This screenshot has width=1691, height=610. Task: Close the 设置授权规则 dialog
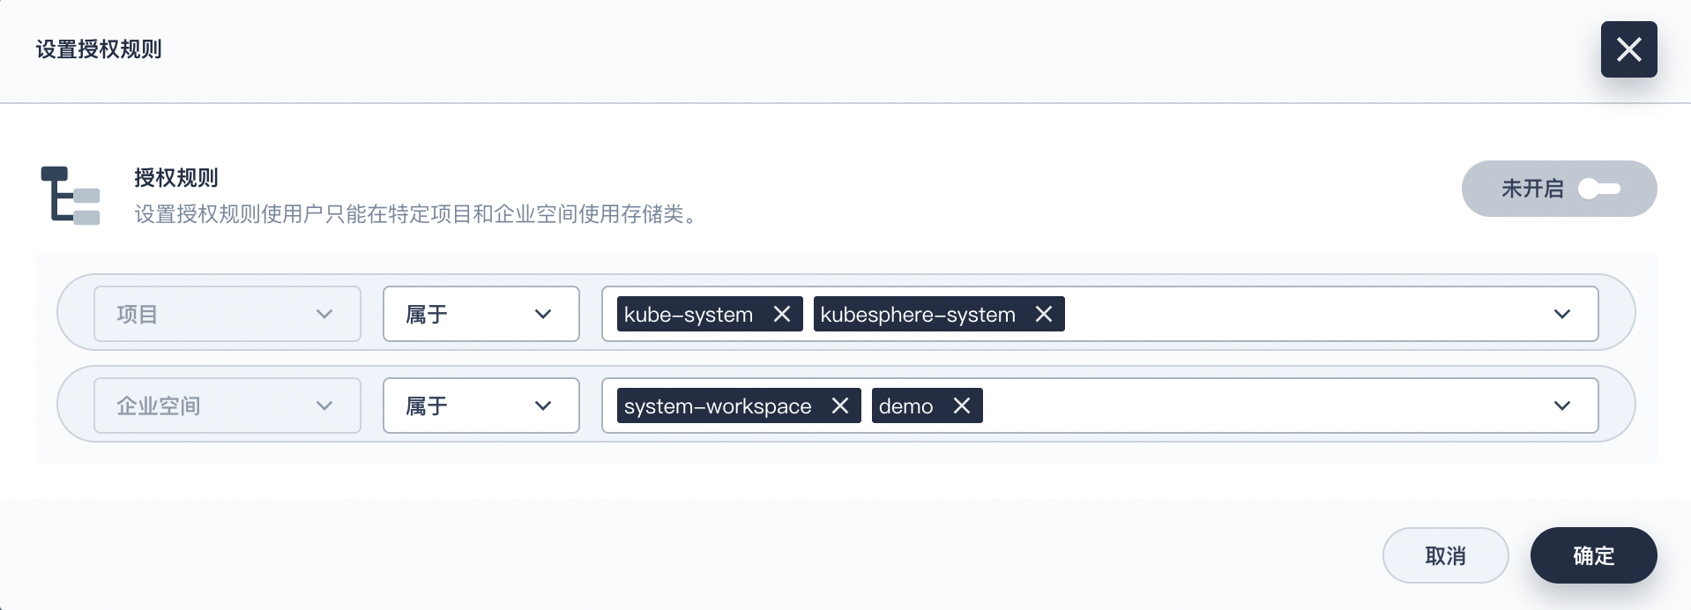click(x=1628, y=49)
